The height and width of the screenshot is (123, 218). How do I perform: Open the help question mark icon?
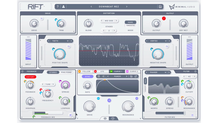point(58,7)
